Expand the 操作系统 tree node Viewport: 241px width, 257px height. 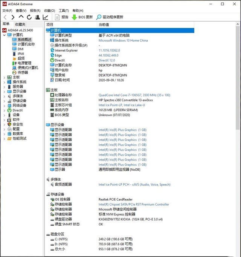point(5,82)
